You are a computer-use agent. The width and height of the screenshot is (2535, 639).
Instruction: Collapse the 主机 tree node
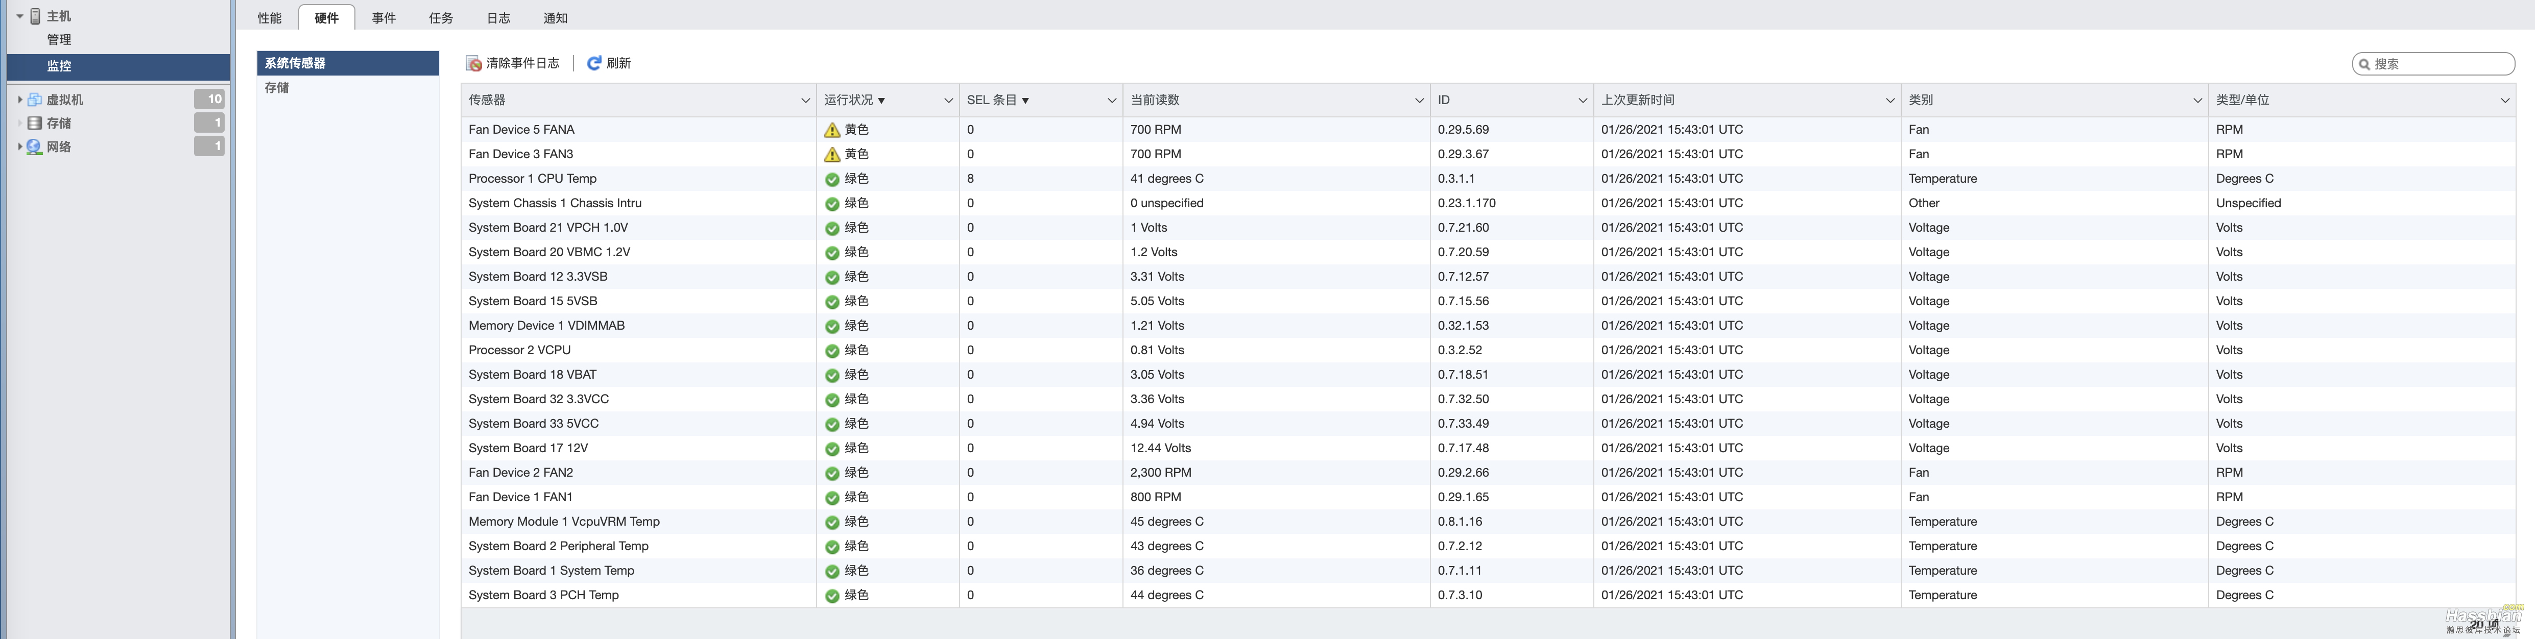[x=20, y=17]
